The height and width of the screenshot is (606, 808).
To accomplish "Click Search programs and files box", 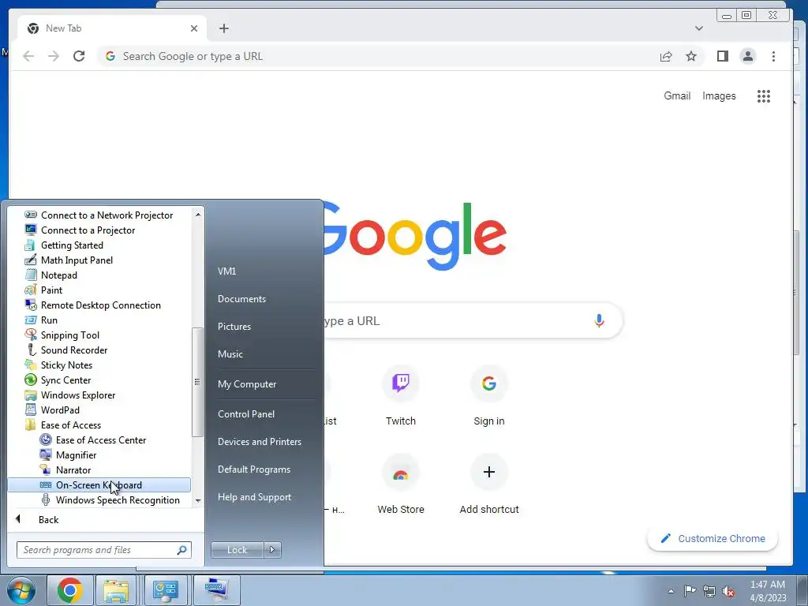I will pyautogui.click(x=103, y=550).
